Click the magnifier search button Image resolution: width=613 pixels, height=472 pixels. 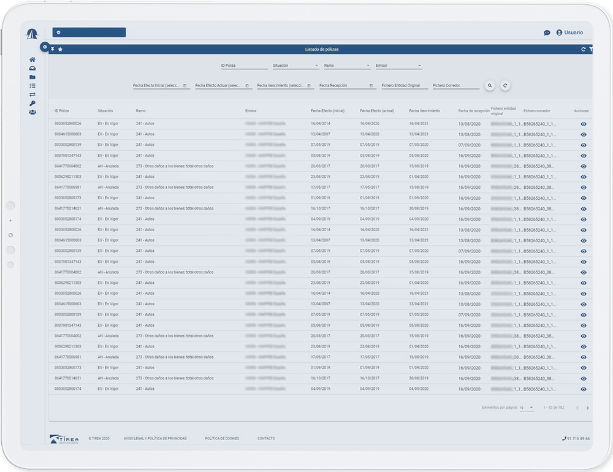[x=490, y=86]
